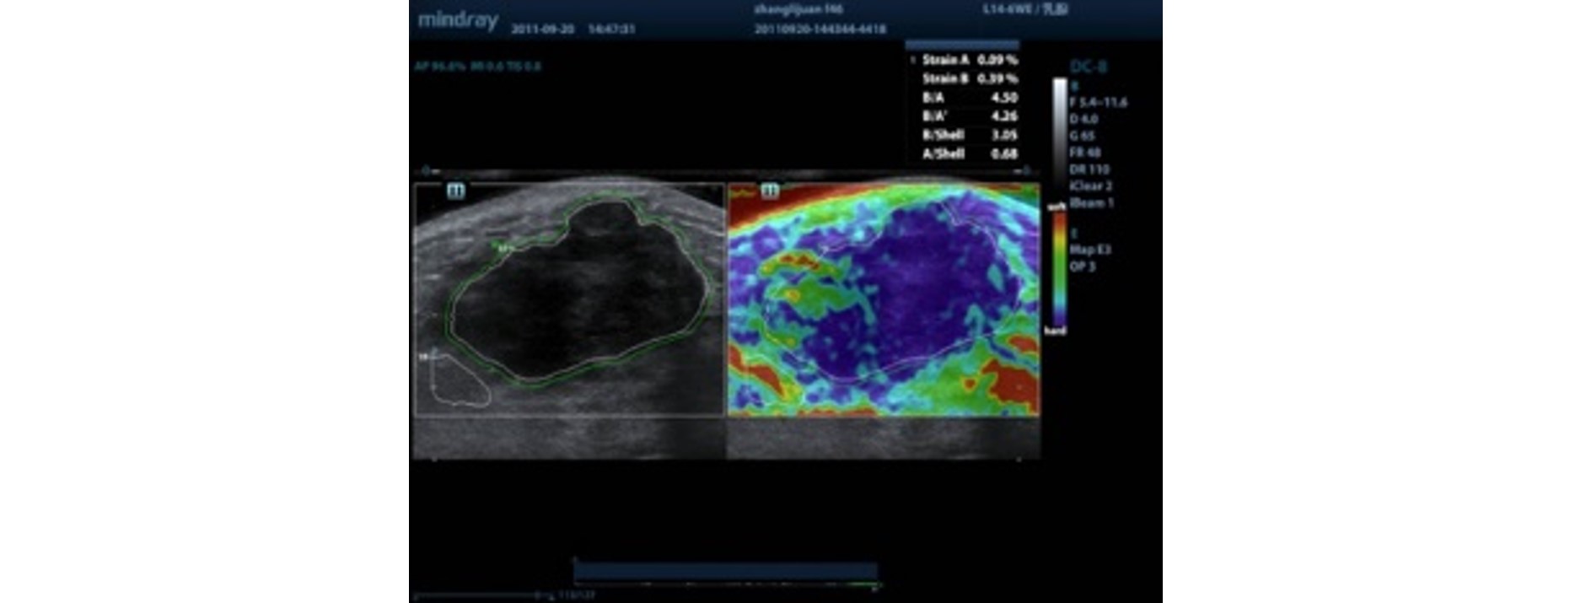
Task: Click the iClear 2 parameter label
Action: pyautogui.click(x=1090, y=186)
